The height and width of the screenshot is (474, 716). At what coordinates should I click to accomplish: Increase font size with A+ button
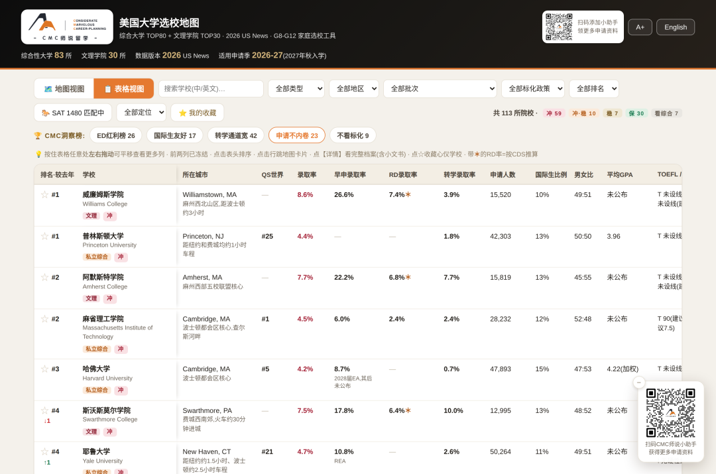click(640, 27)
